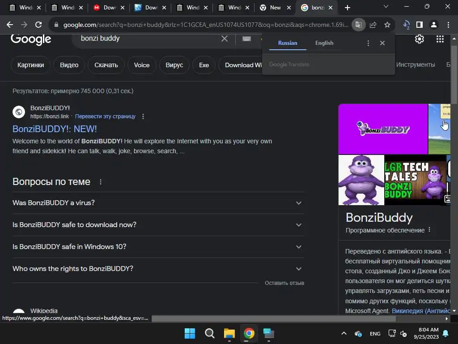Screen dimensions: 458x344
Task: Go back using the browser back arrow
Action: tap(10, 25)
